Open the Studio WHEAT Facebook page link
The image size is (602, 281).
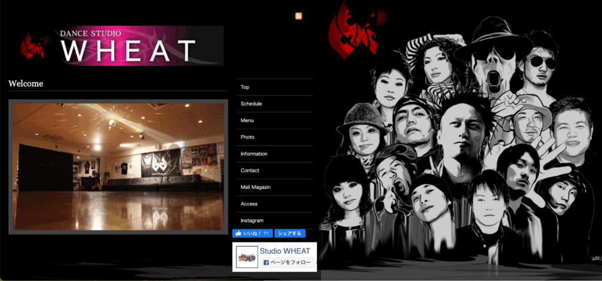[x=285, y=251]
